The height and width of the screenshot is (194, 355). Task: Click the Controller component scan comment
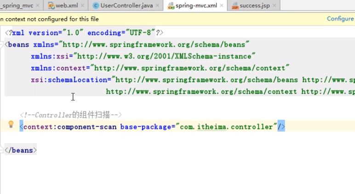click(71, 115)
